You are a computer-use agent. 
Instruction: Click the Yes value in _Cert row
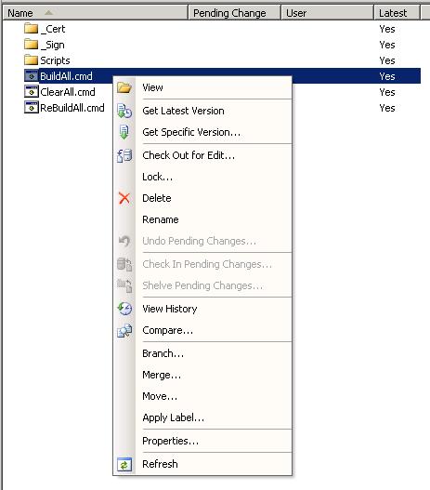tap(387, 29)
